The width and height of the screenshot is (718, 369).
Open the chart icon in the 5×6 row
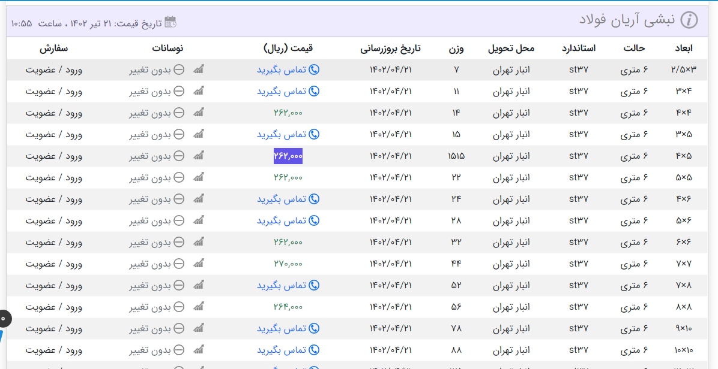point(199,220)
